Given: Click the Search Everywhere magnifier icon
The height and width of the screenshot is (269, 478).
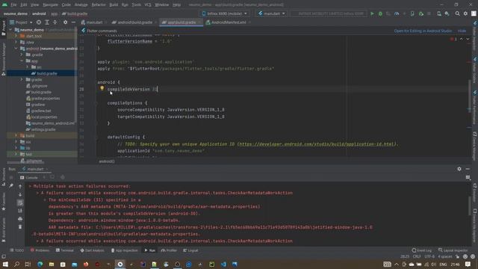Looking at the screenshot, I should click(x=457, y=13).
